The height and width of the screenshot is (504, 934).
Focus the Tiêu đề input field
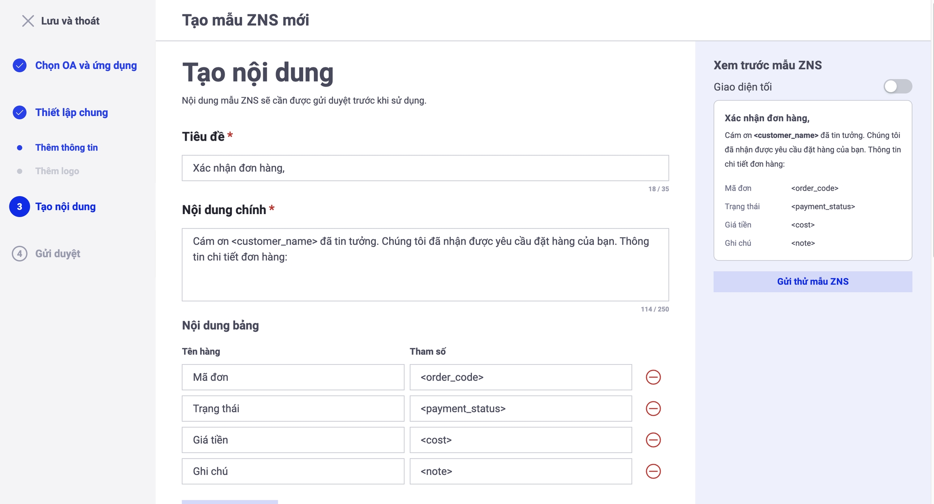tap(425, 168)
